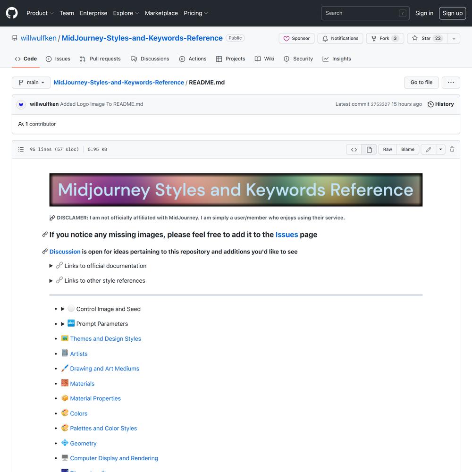Click the trash delete file icon

tap(452, 149)
